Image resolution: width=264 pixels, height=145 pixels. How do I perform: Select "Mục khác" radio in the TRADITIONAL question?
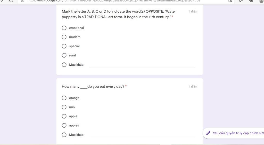[x=64, y=65]
